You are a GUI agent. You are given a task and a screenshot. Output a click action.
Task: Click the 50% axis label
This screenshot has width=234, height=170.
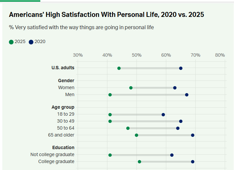(136, 55)
